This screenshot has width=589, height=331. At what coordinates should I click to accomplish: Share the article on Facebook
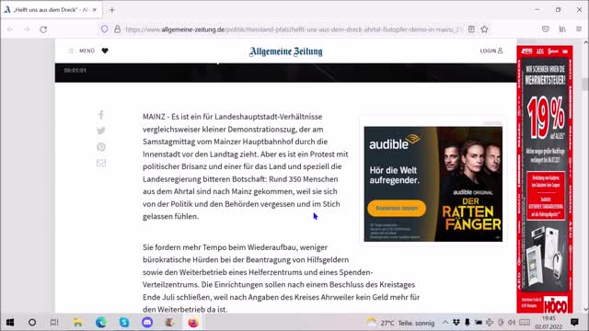[101, 115]
